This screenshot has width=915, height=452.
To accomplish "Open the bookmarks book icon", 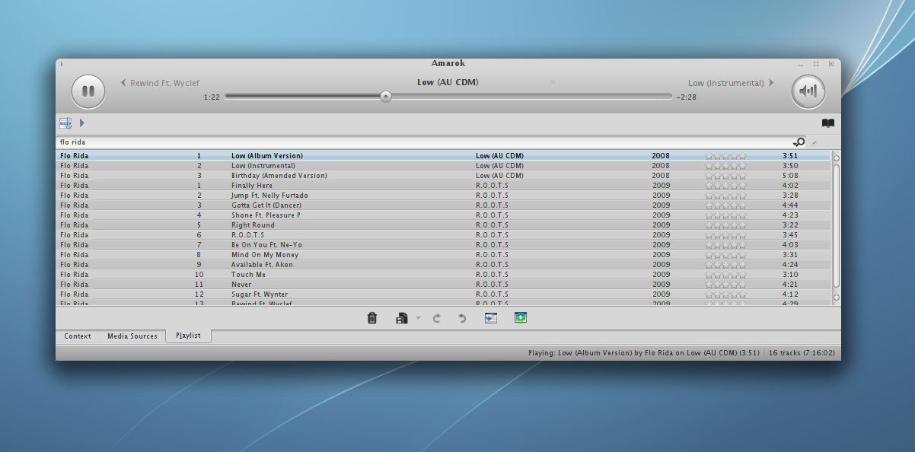I will click(x=828, y=123).
